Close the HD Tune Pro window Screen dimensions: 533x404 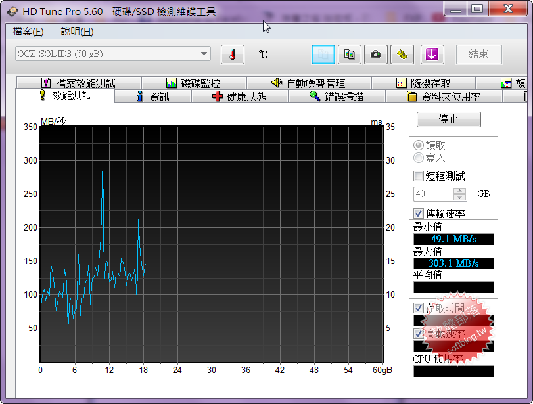coord(509,9)
